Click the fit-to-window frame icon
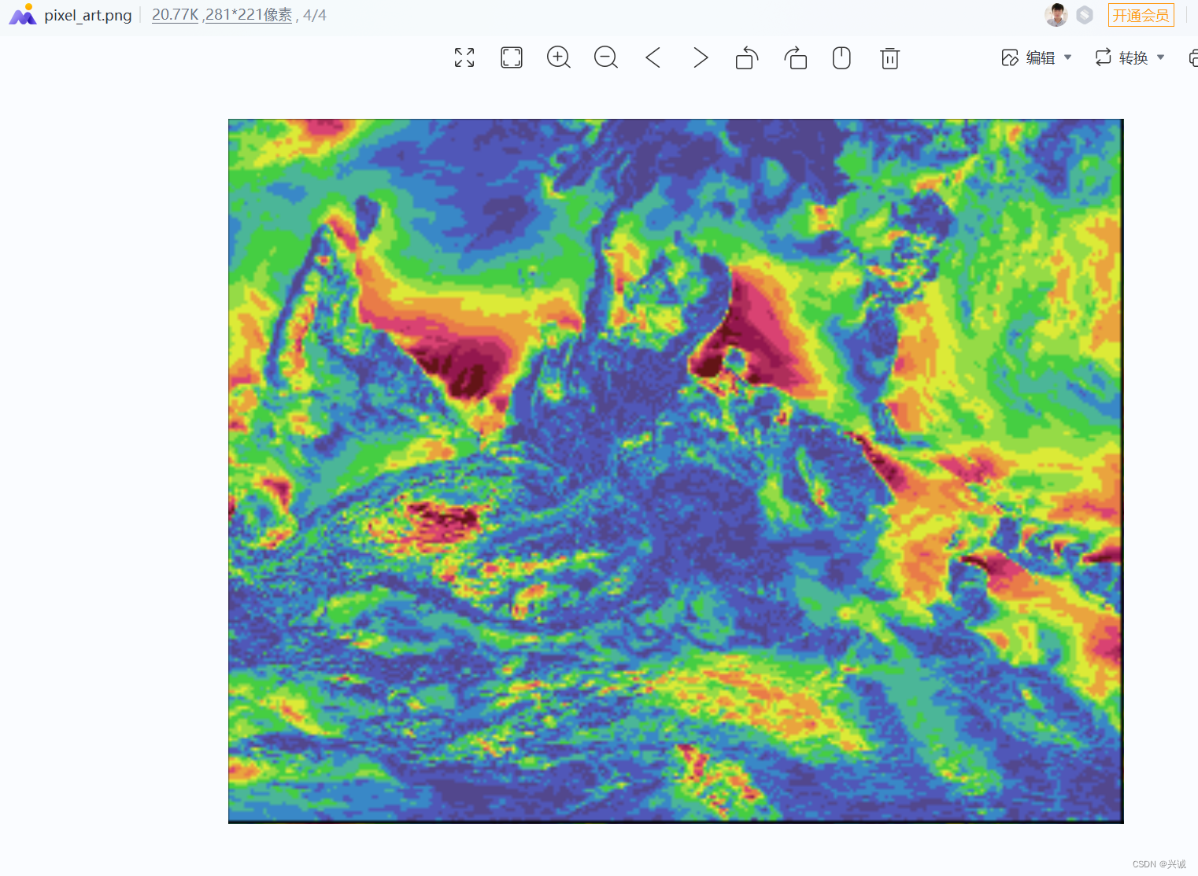Image resolution: width=1198 pixels, height=876 pixels. (x=512, y=57)
